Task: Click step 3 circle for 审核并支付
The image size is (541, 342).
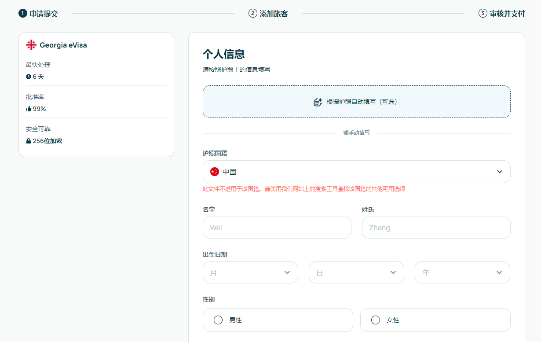Action: click(483, 13)
